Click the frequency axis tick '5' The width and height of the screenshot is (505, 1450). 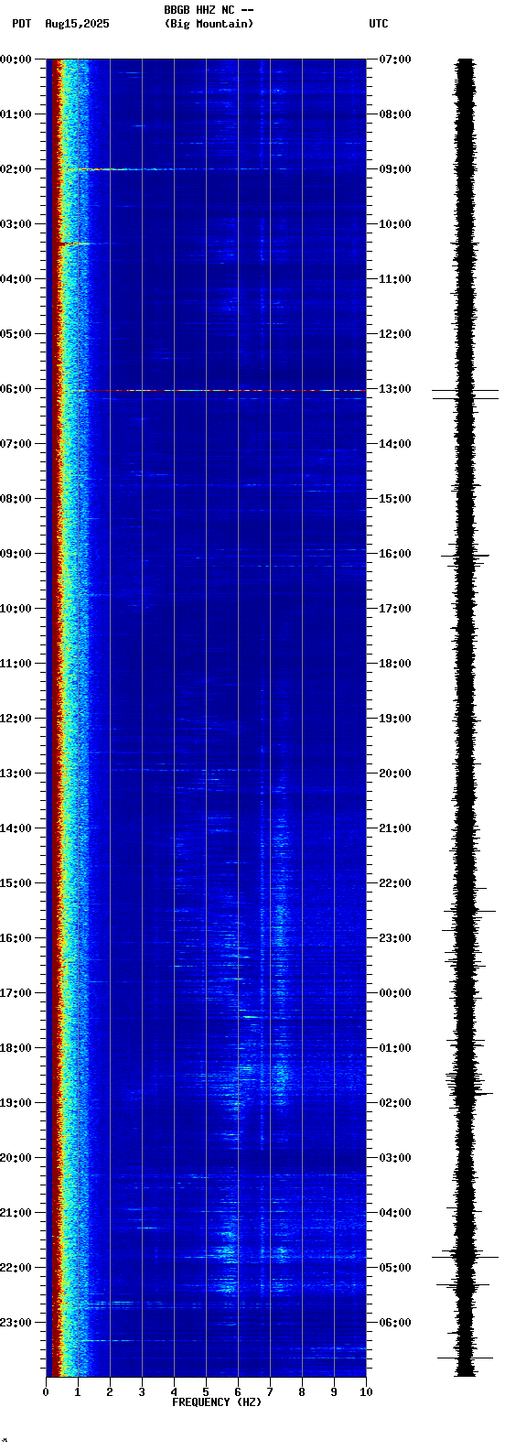coord(206,1392)
